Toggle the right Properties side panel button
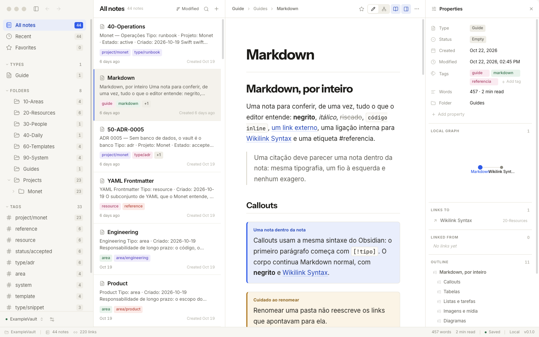Viewport: 539px width, 337px height. tap(406, 9)
